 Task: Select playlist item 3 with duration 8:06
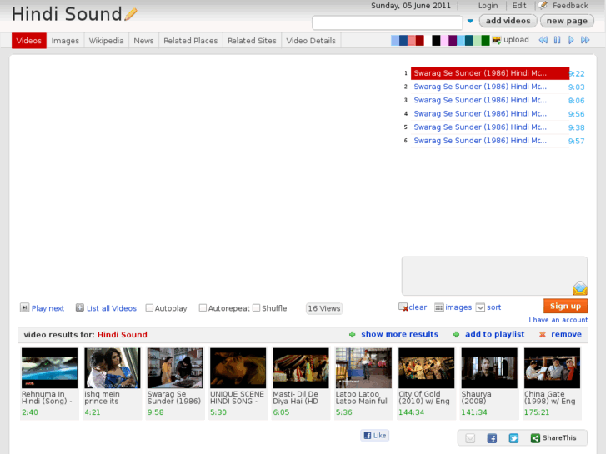(489, 101)
